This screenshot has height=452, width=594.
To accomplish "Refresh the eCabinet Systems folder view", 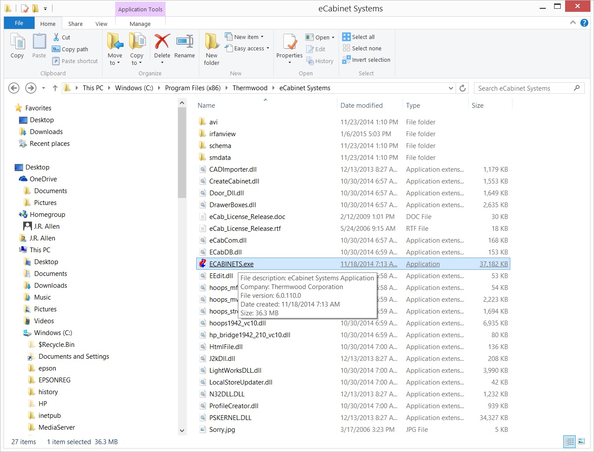I will 463,88.
